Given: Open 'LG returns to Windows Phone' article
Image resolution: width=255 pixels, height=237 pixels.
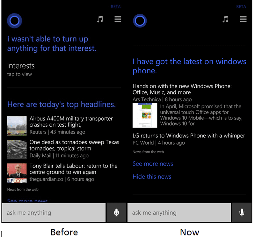Looking at the screenshot, I should tap(189, 136).
